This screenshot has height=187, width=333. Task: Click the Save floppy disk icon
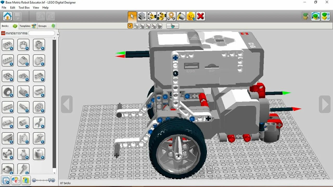pos(18,16)
